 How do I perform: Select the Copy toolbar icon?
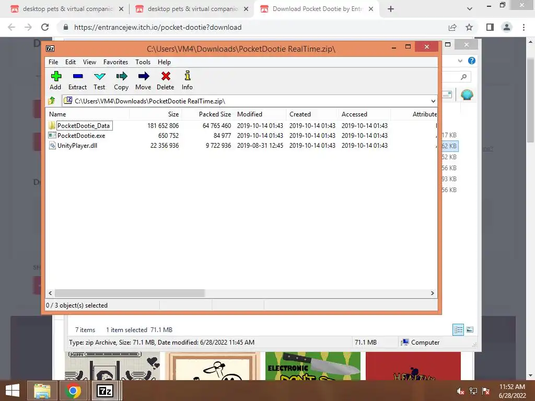click(x=121, y=80)
